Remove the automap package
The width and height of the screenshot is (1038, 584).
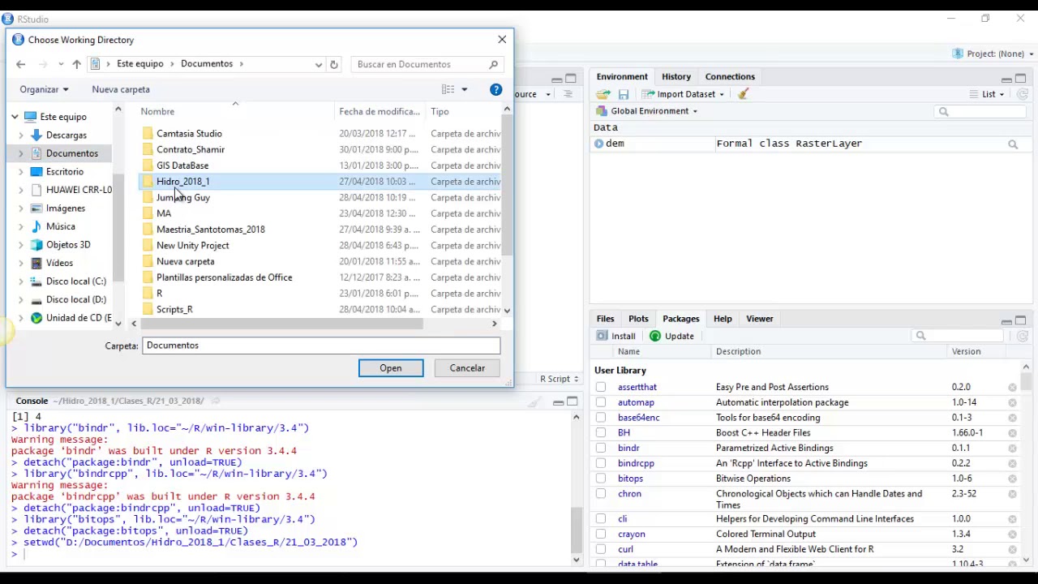click(1012, 403)
